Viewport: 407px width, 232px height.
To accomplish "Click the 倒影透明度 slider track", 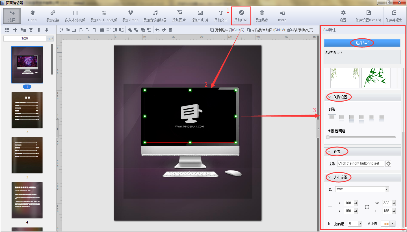I will click(x=361, y=137).
